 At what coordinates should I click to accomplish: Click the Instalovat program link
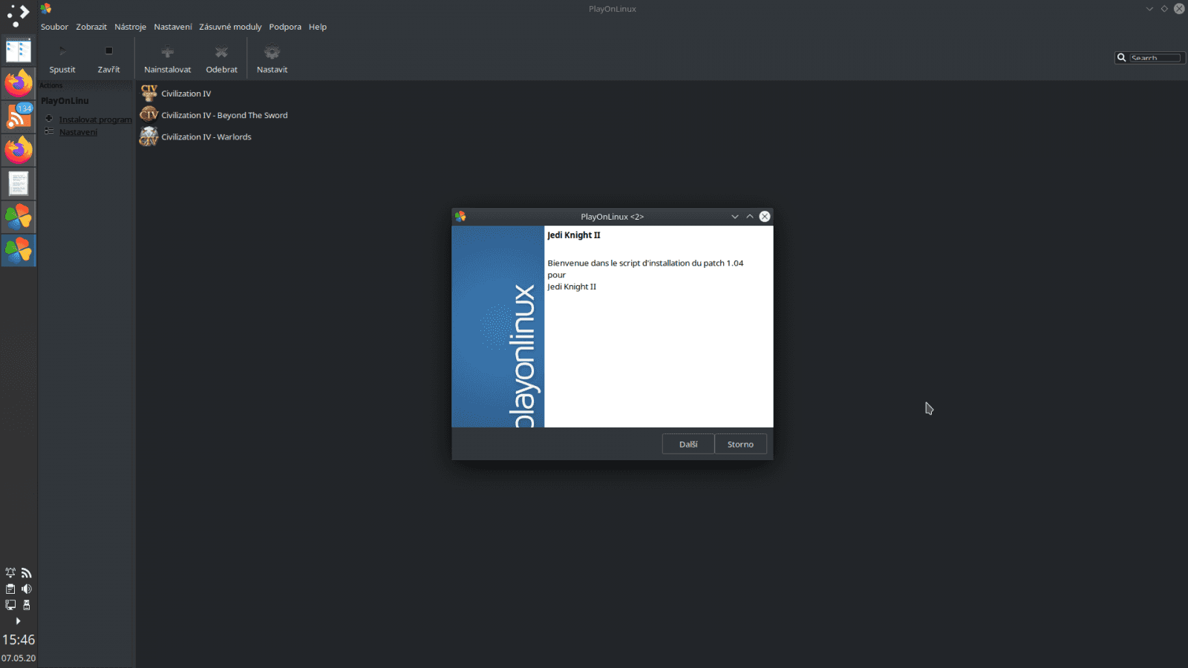[95, 119]
